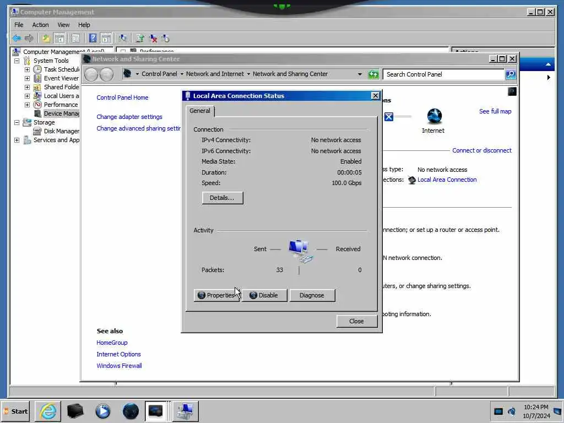Toggle the show/hide action pane icon

pyautogui.click(x=106, y=38)
